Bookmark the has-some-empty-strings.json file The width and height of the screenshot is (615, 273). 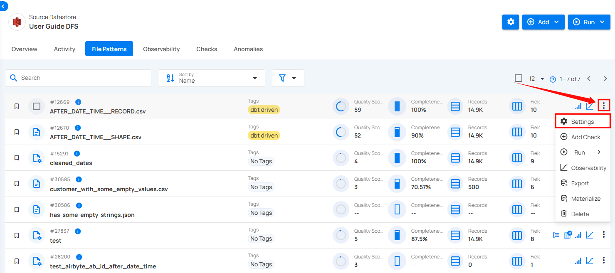[17, 209]
